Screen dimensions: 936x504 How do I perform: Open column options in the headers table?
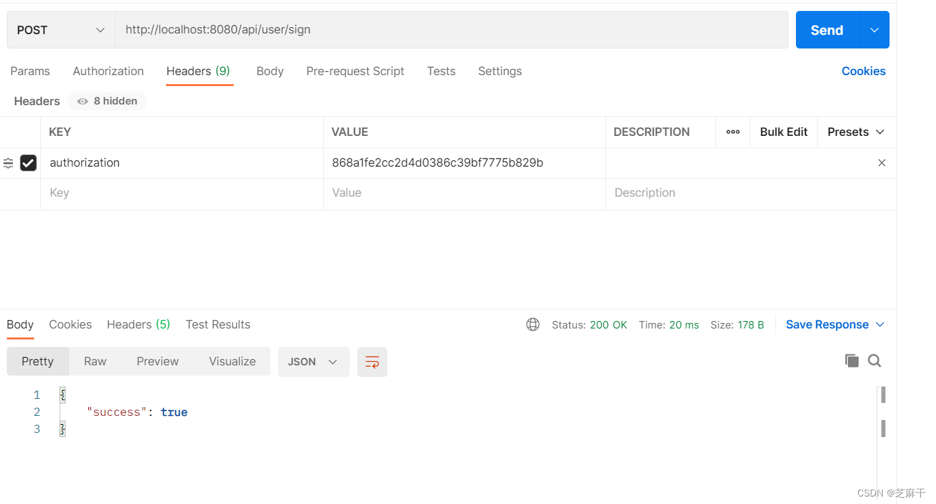pos(732,132)
